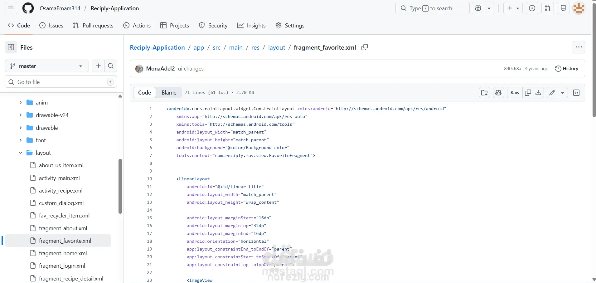Open fragment_home.xml in file tree

[x=63, y=253]
